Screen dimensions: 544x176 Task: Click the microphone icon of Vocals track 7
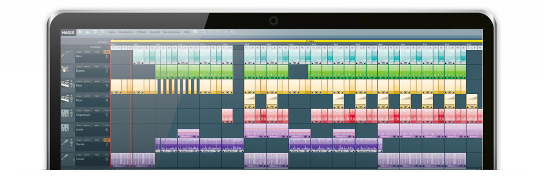[65, 143]
